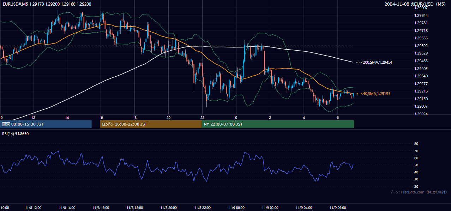This screenshot has width=451, height=211.
Task: Click RSI scale value 70
Action: [x=416, y=151]
